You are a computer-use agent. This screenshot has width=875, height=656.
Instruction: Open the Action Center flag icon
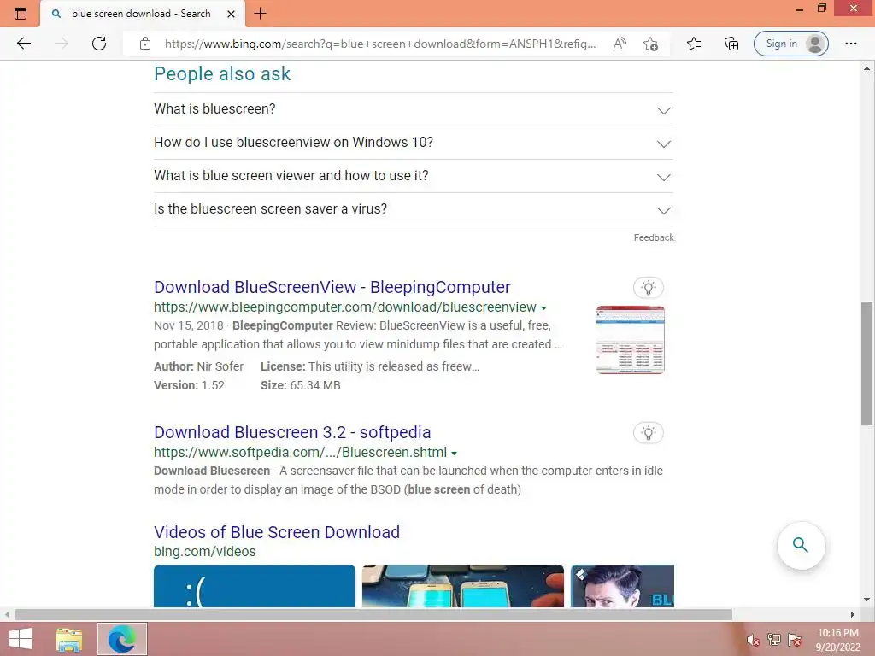794,640
